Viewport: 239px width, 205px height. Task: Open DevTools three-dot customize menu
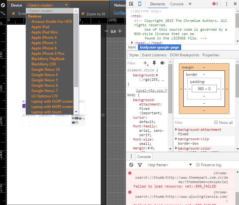click(226, 4)
